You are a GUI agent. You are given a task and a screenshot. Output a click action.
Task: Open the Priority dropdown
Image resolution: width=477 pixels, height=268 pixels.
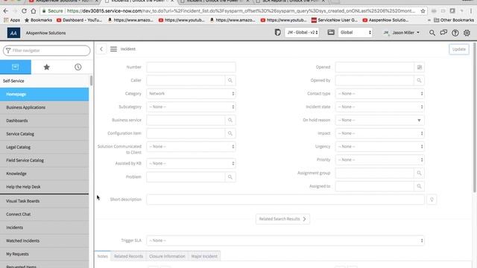point(379,160)
